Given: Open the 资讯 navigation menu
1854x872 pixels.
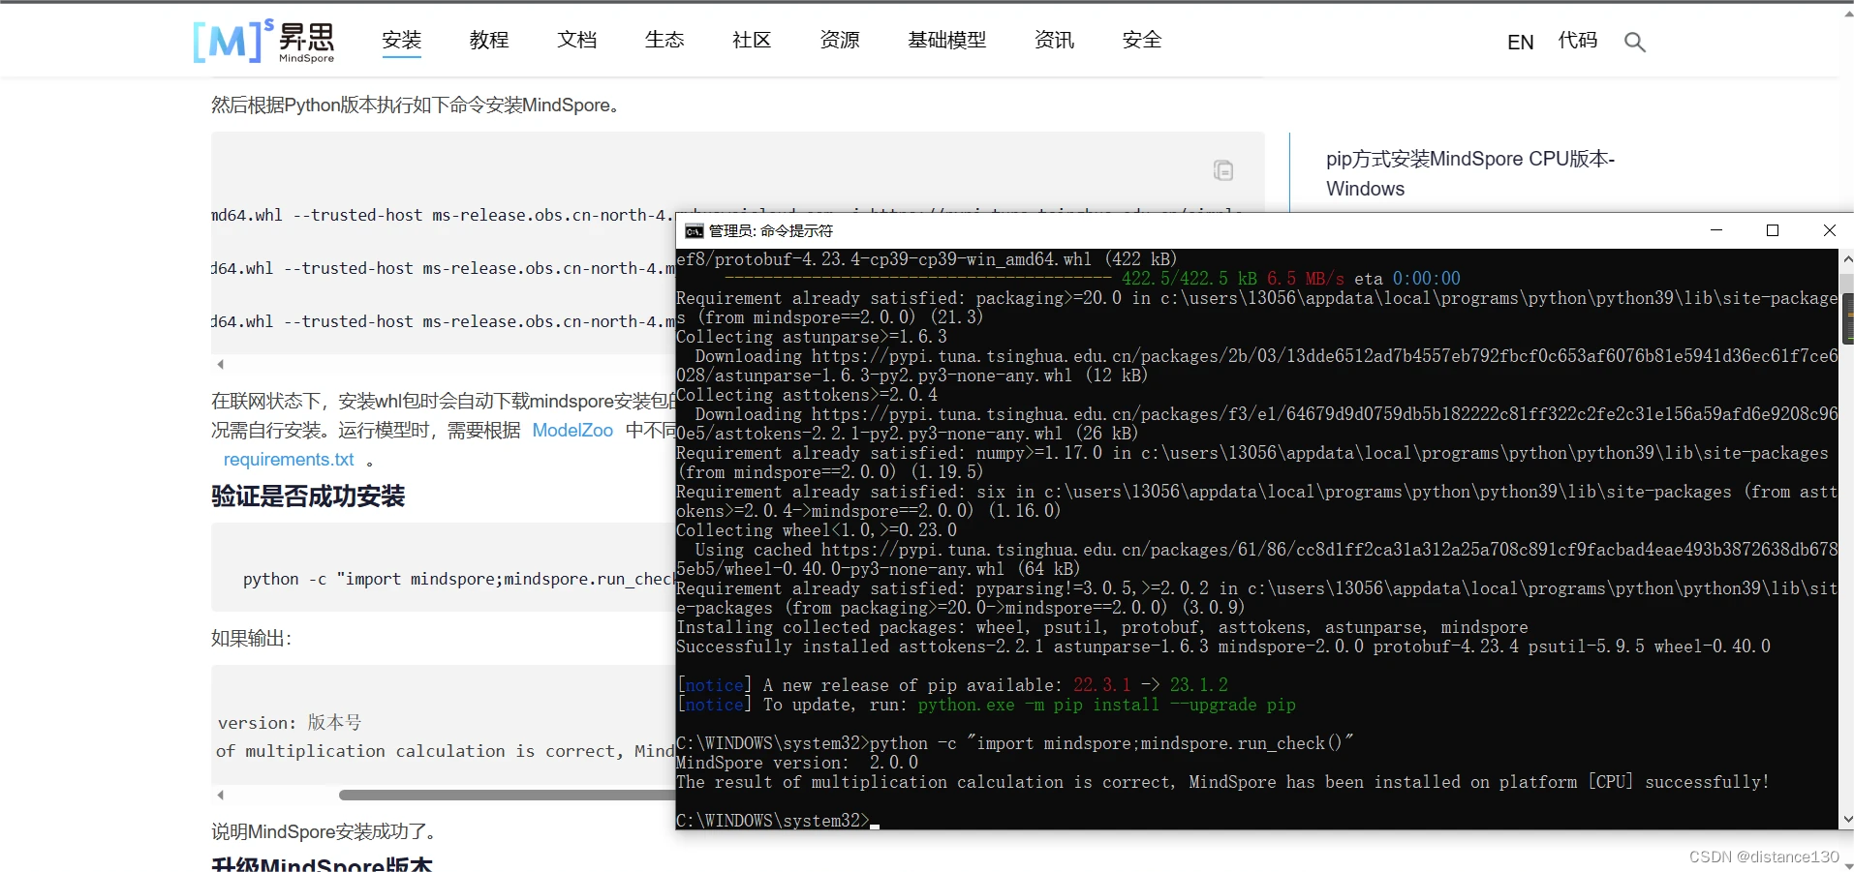Looking at the screenshot, I should [1055, 40].
